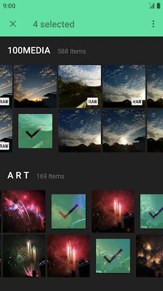This screenshot has height=291, width=163.
Task: Select the green fireworks photo in ART bottom row
Action: pos(24,256)
